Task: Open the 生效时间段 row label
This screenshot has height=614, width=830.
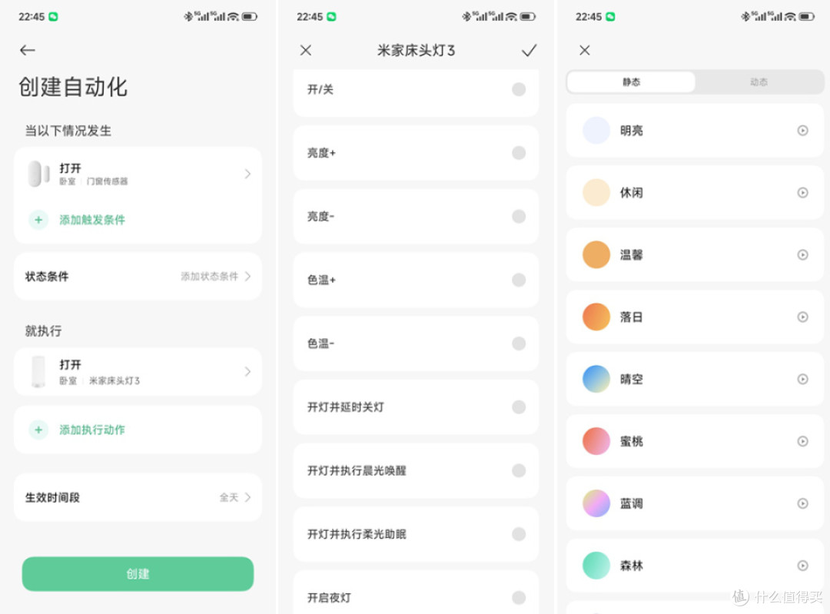Action: 52,497
